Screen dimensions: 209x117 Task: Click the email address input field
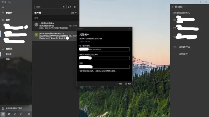(x=104, y=49)
